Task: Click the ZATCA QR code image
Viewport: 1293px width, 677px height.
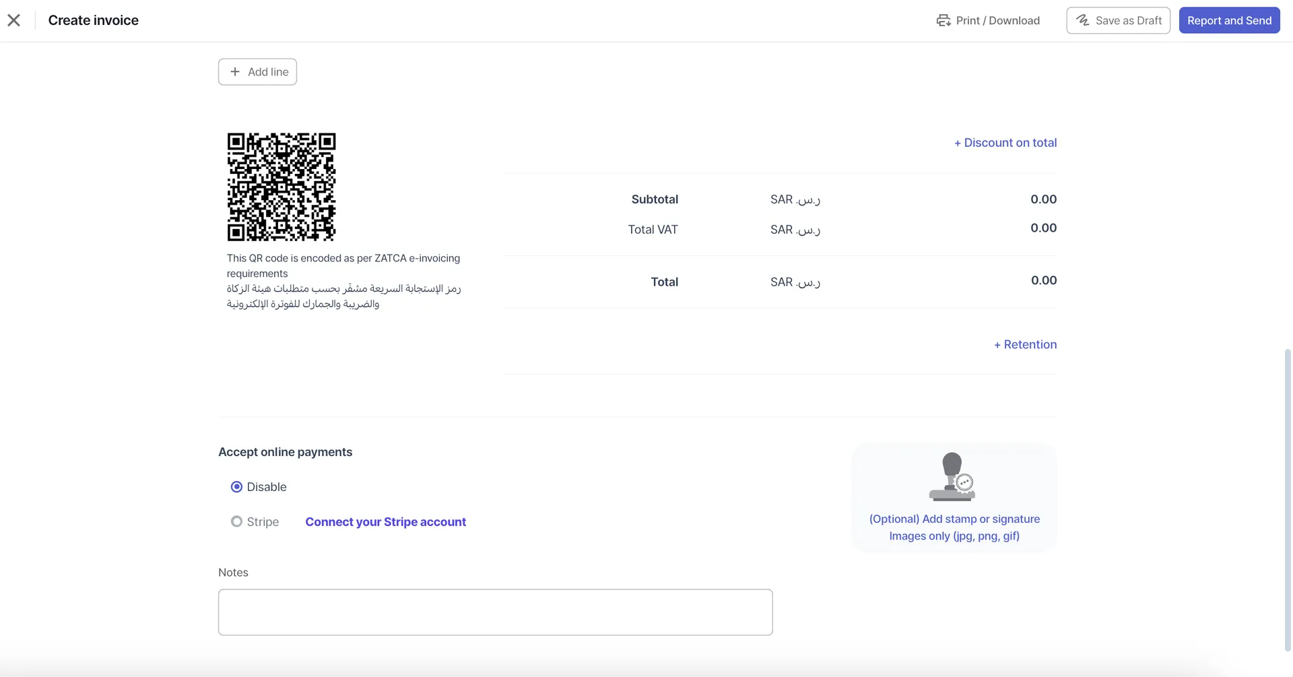Action: [x=281, y=187]
